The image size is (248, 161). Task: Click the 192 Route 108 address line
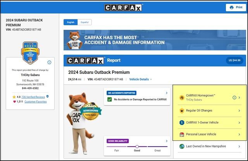[x=30, y=81]
